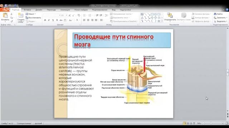Fit slide to window icon
Screen dimensions: 229x128
[x=226, y=123]
